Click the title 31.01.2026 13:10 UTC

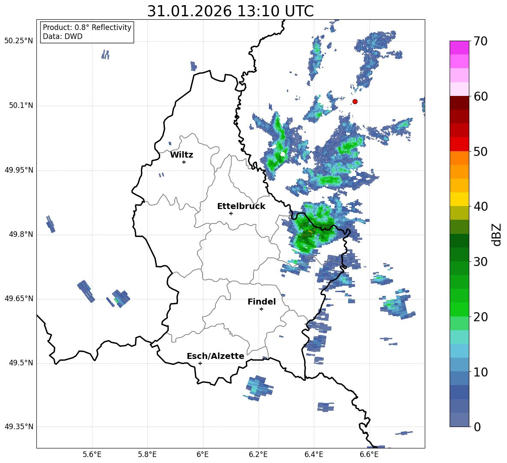point(230,11)
